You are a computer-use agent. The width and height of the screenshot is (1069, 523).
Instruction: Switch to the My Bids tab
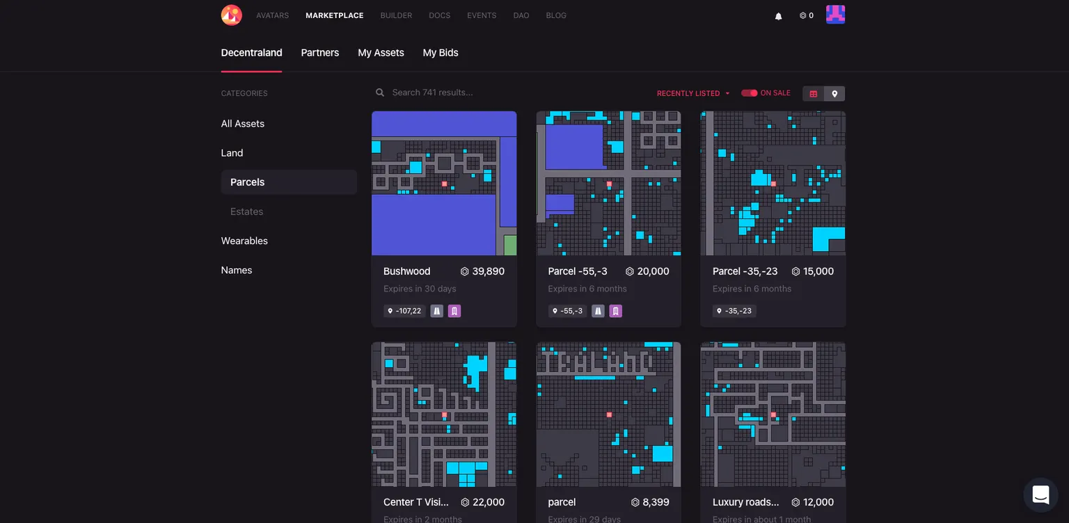click(440, 53)
